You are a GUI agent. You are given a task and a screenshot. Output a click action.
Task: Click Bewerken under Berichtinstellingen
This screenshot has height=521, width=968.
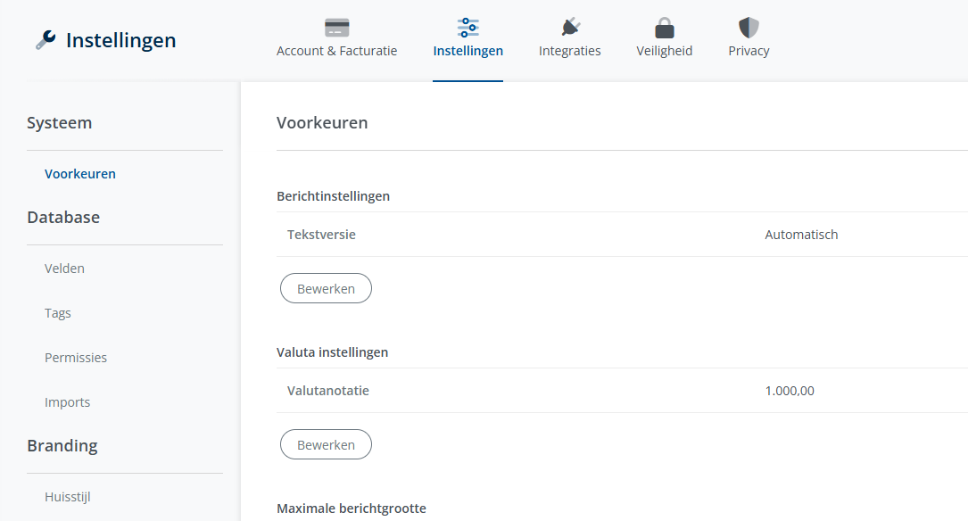point(326,288)
